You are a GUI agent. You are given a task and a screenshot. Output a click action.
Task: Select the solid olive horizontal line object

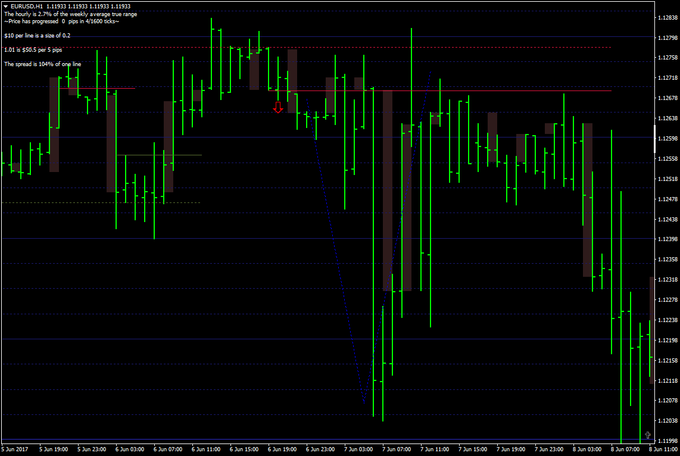coord(159,155)
